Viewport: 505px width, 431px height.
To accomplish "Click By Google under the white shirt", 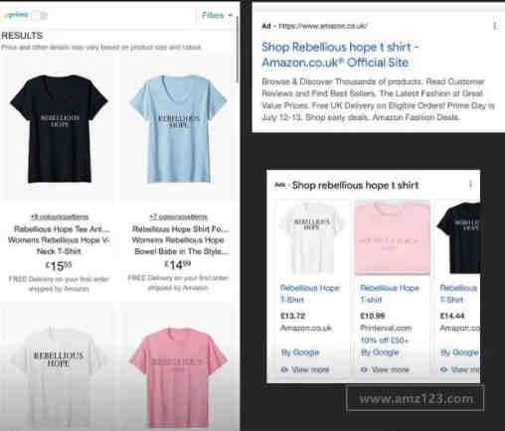I will (300, 353).
